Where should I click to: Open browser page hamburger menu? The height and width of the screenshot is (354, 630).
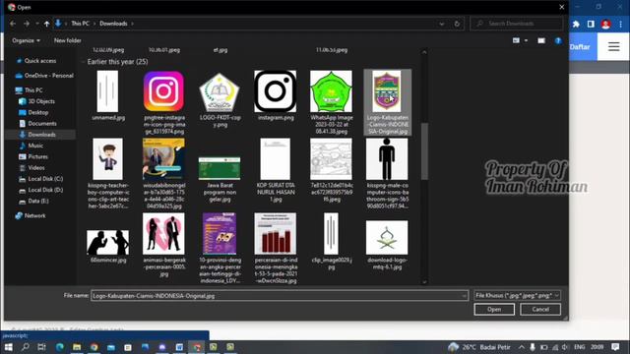[613, 47]
